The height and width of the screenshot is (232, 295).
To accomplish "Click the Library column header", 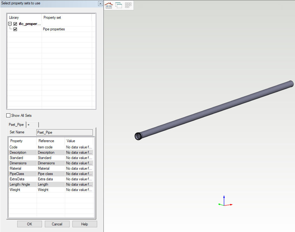I will (24, 18).
